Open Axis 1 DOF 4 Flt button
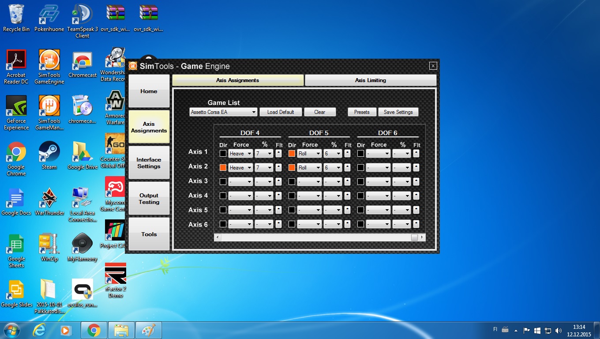The image size is (600, 339). coord(278,154)
